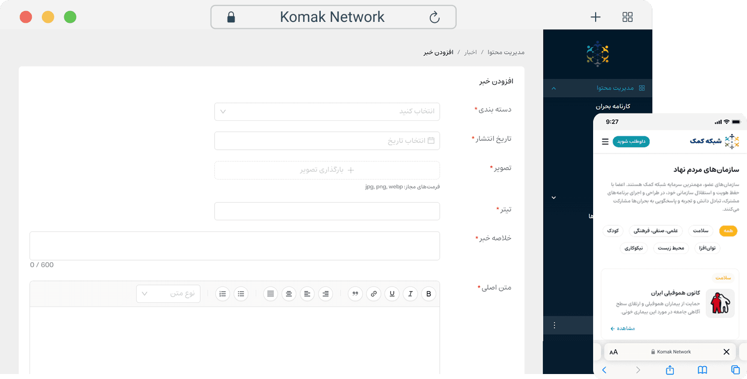Insert a blockquote with the quote icon

(x=355, y=294)
